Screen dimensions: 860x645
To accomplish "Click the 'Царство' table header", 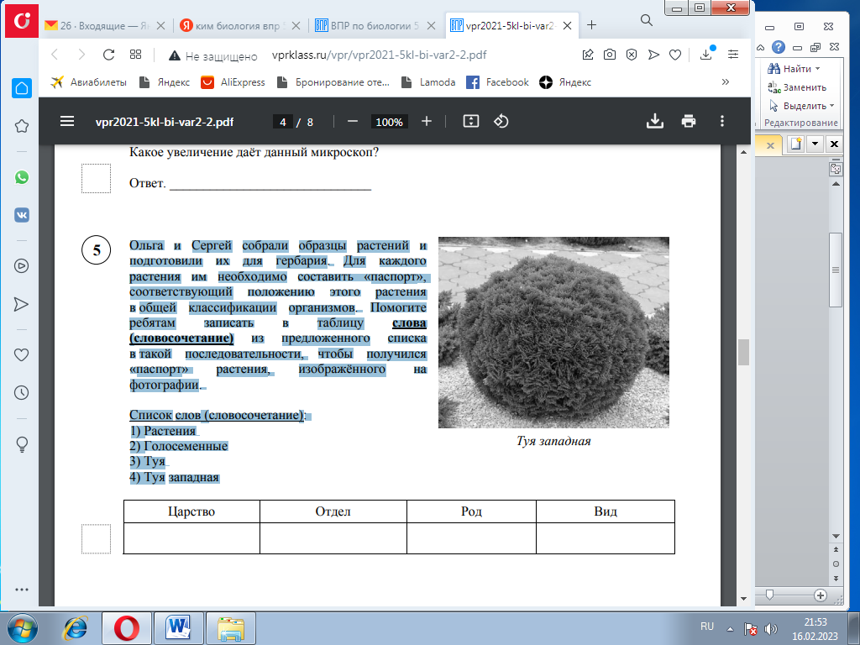I will click(191, 511).
